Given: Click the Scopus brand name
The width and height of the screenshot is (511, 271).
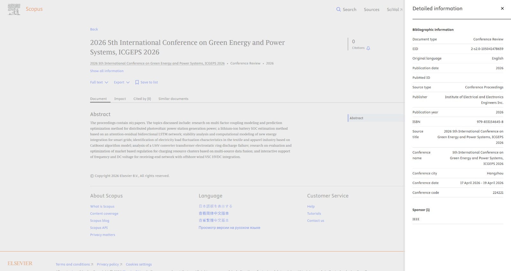Looking at the screenshot, I should coord(34,9).
